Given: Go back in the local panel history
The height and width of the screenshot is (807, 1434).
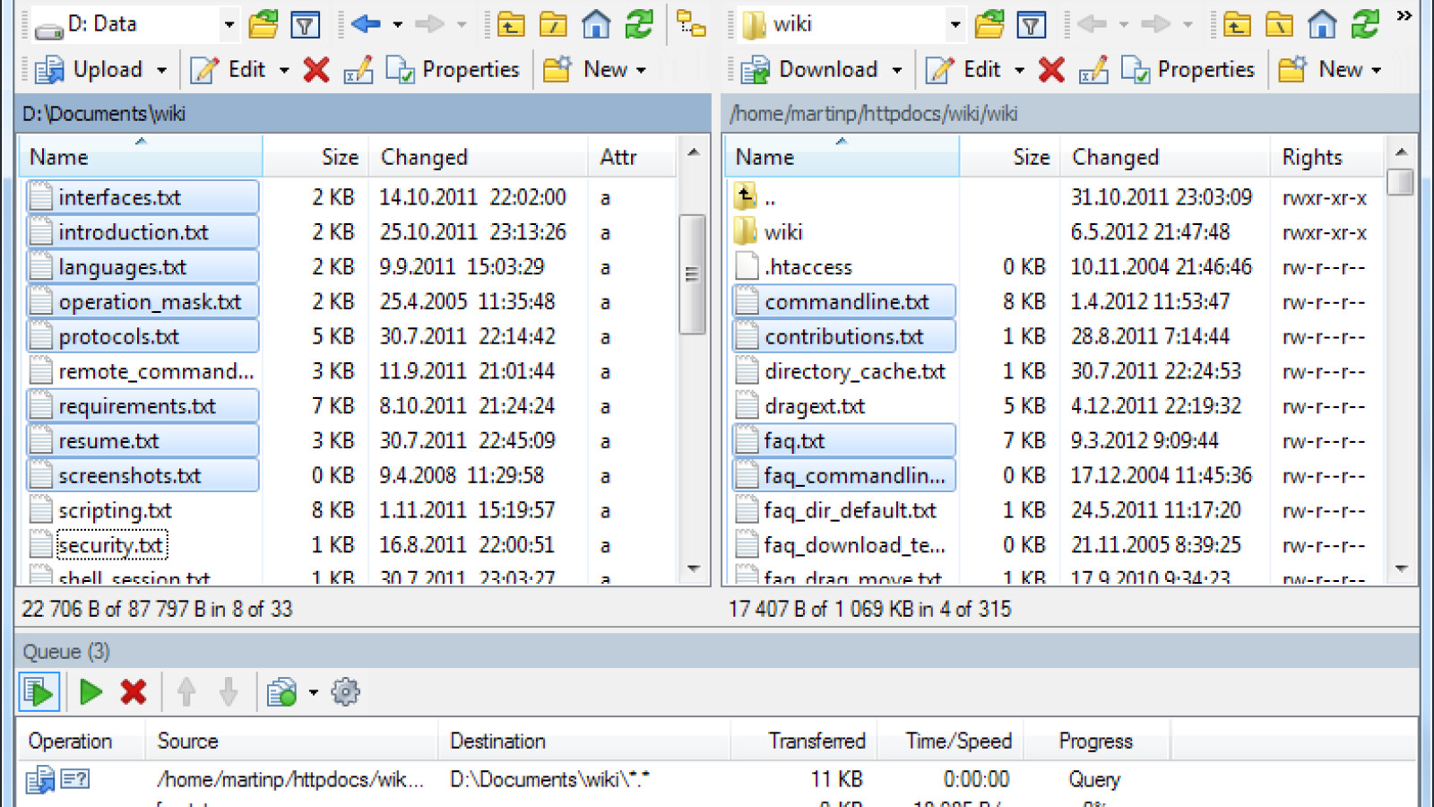Looking at the screenshot, I should point(366,24).
